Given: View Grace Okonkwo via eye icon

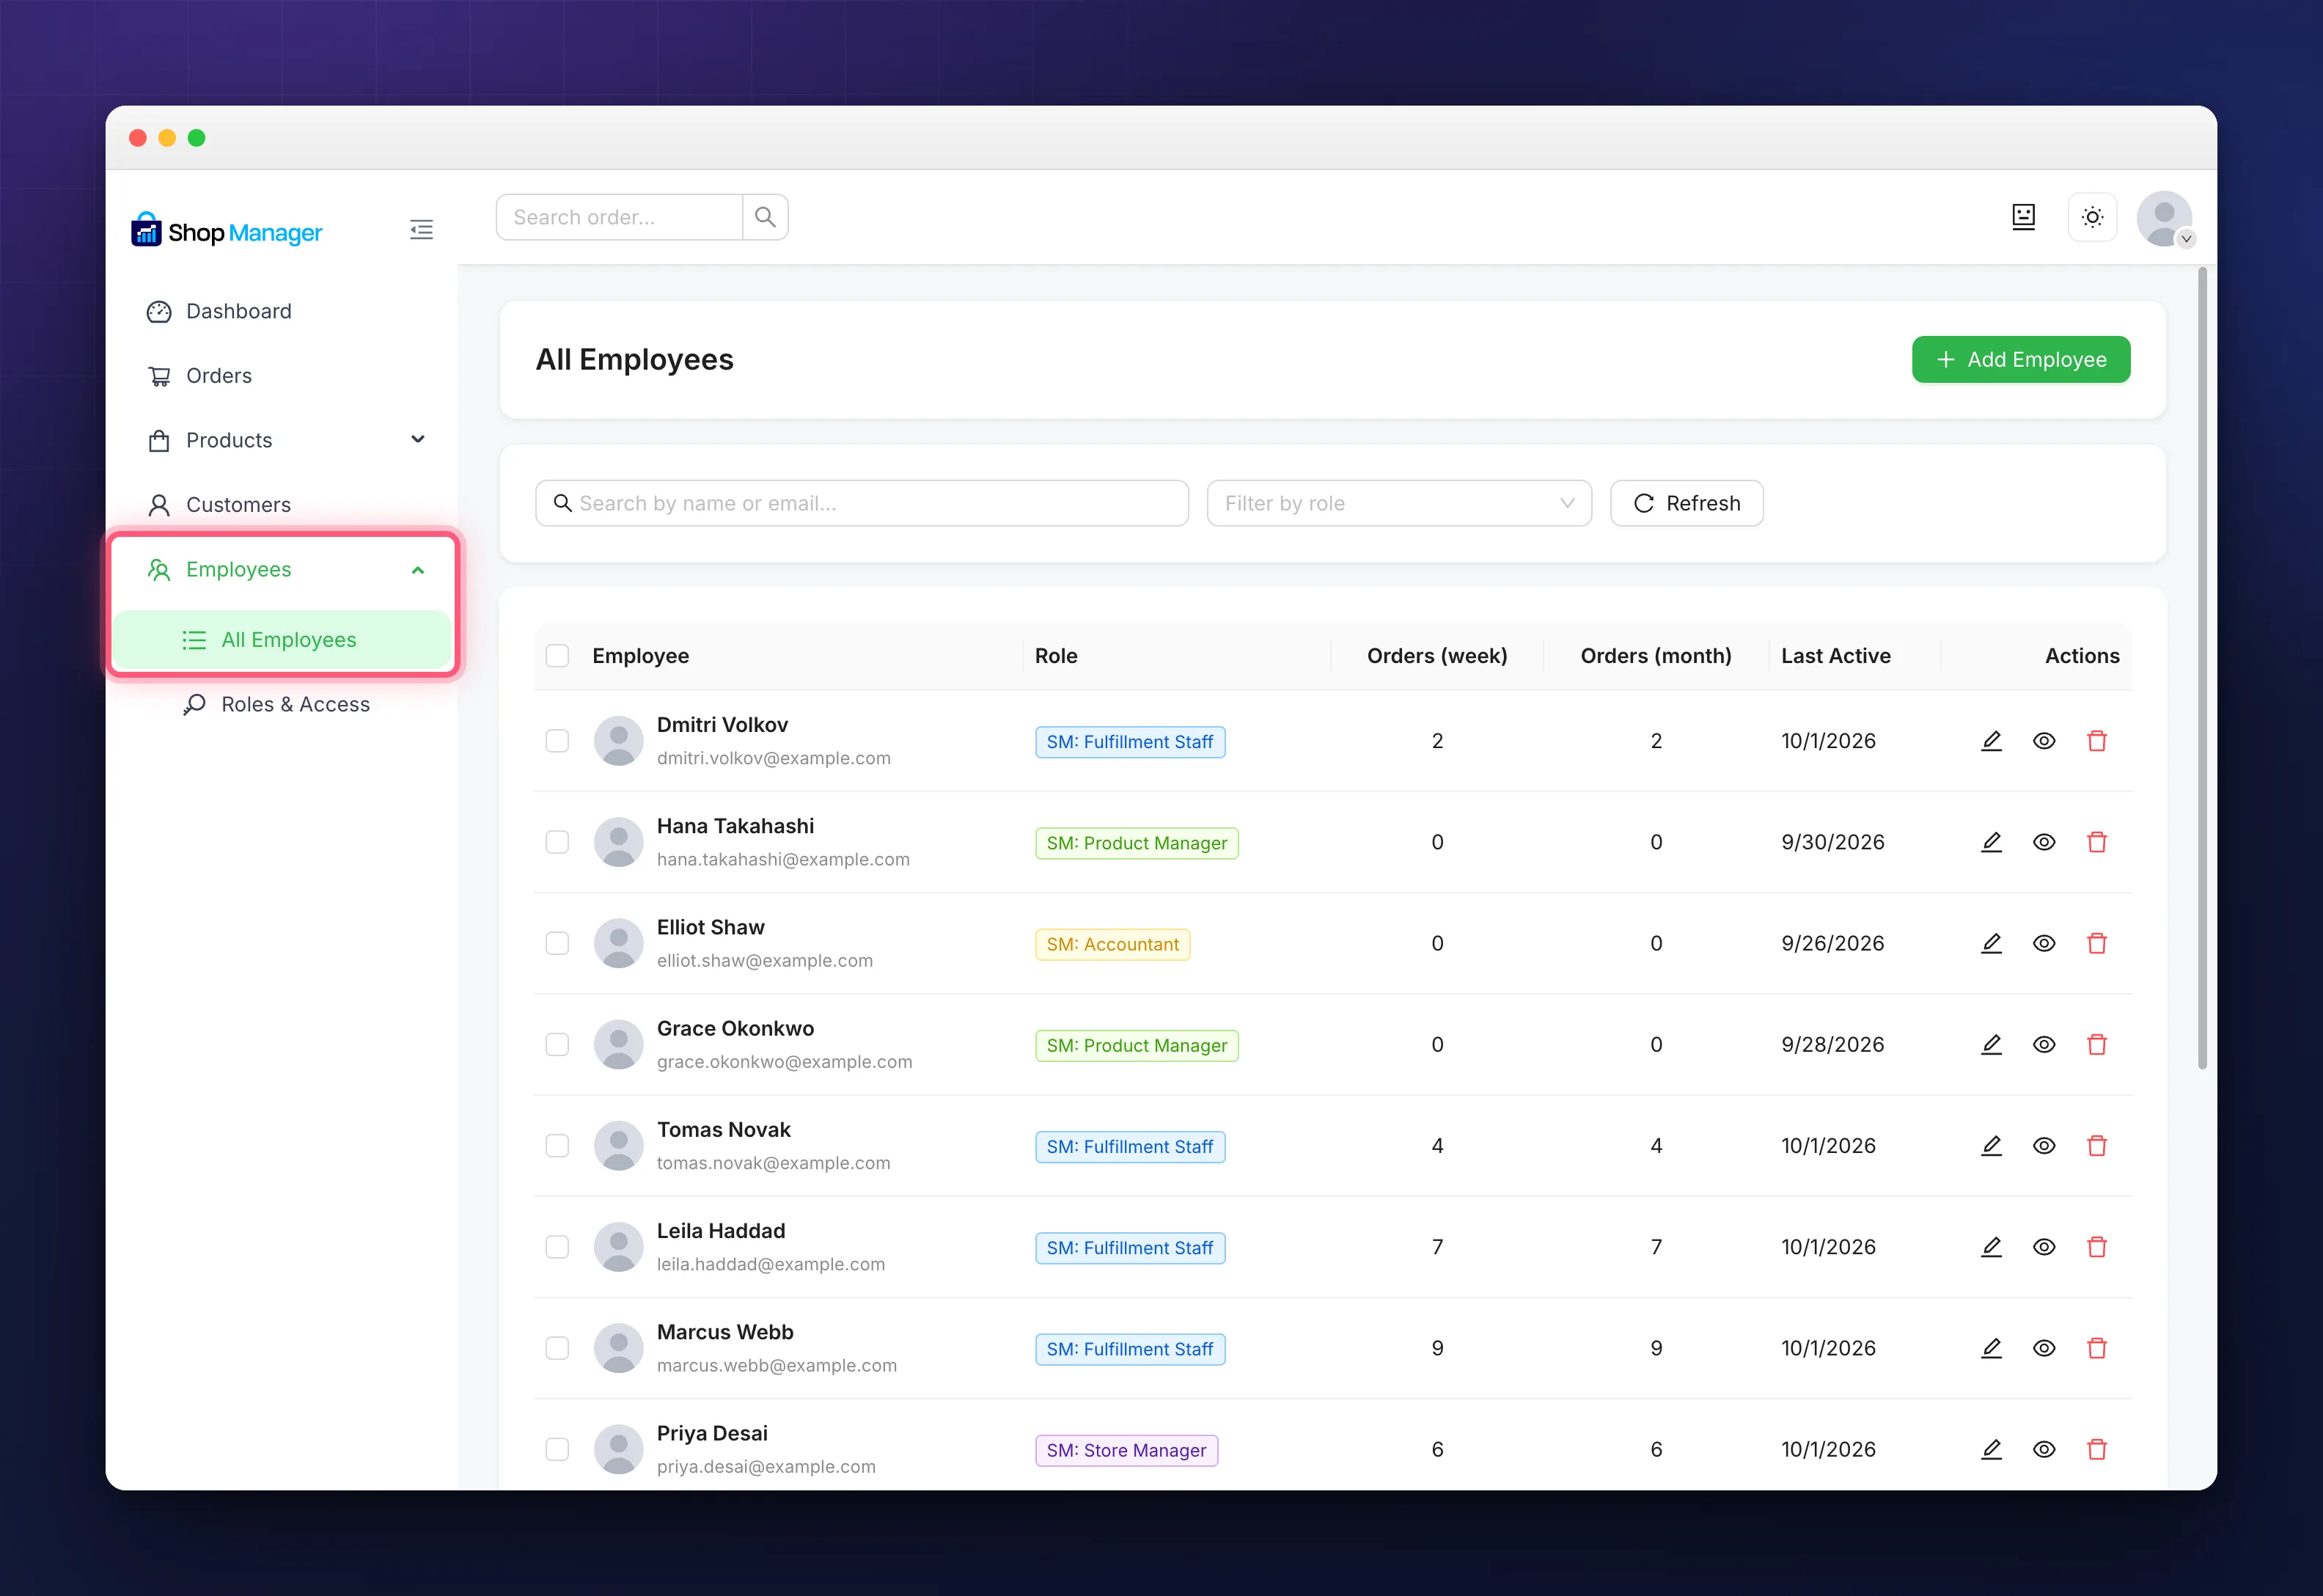Looking at the screenshot, I should coord(2044,1044).
